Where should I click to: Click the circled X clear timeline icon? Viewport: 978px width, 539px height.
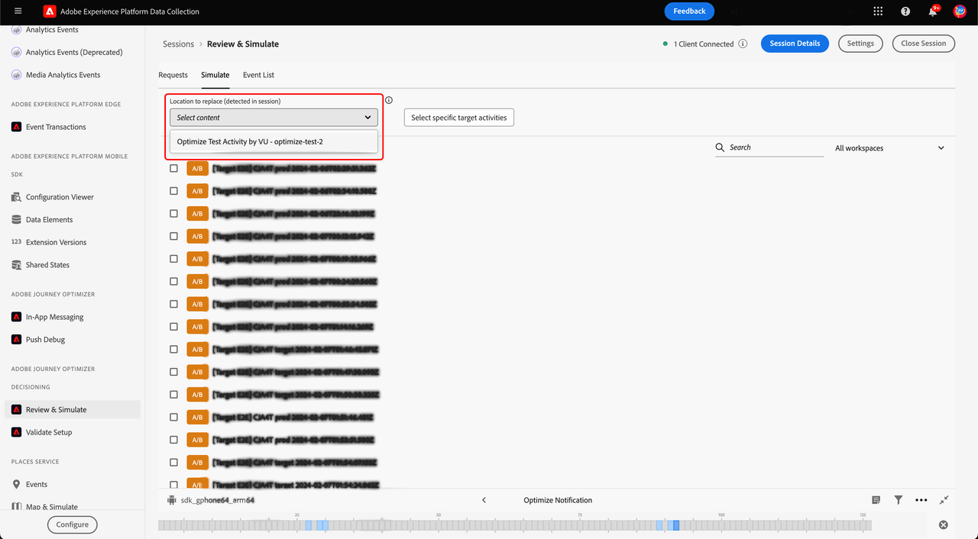click(x=944, y=524)
